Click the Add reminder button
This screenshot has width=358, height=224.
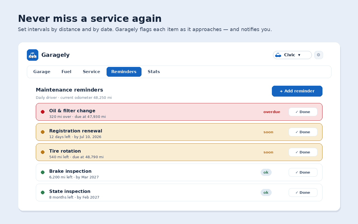(x=297, y=91)
